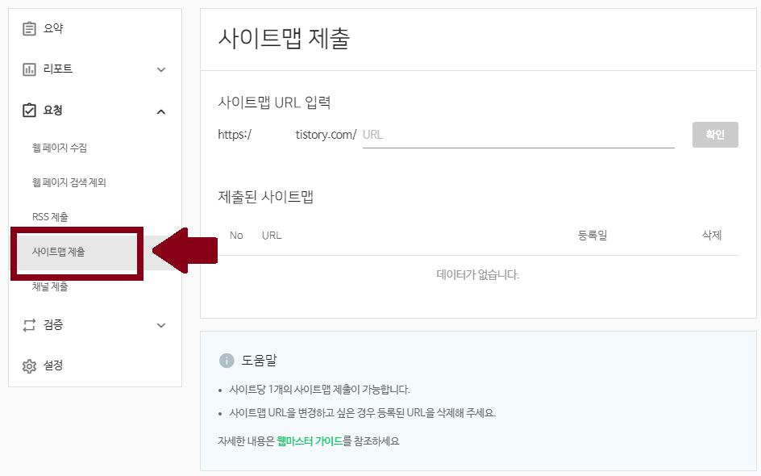The height and width of the screenshot is (476, 761).
Task: Click the 등록된 URL을 삭제해 주세요 help line
Action: coord(362,413)
